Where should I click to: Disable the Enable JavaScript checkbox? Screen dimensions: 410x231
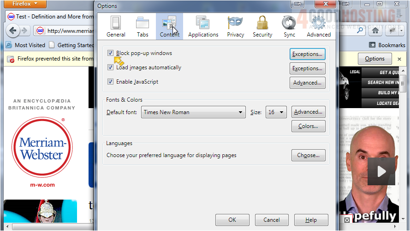click(110, 82)
